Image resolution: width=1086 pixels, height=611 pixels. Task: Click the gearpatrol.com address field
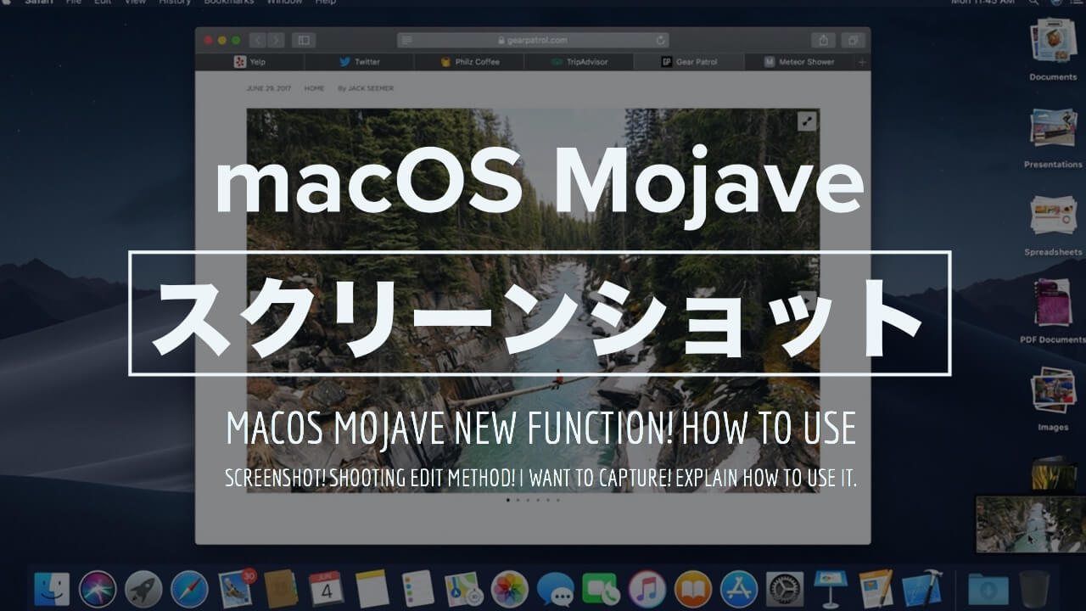[533, 40]
